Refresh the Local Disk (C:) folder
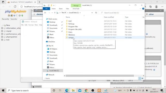Image resolution: width=166 pixels, height=93 pixels. [96, 13]
